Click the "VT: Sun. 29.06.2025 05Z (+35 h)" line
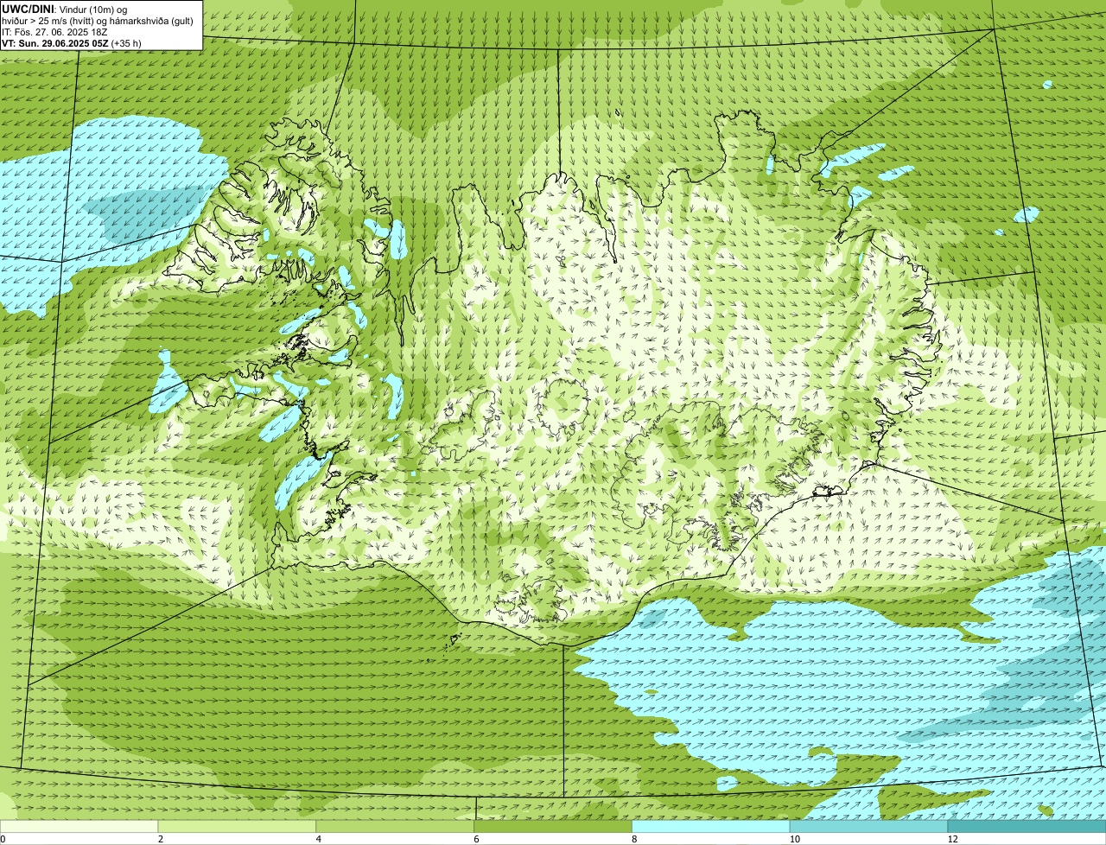The height and width of the screenshot is (845, 1106). (x=72, y=42)
